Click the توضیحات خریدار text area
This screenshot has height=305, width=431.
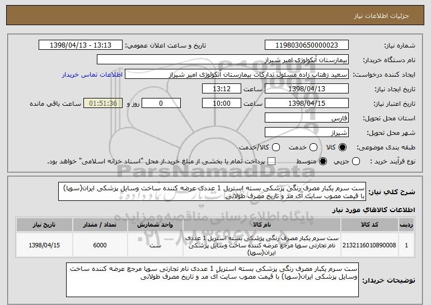pos(213,280)
